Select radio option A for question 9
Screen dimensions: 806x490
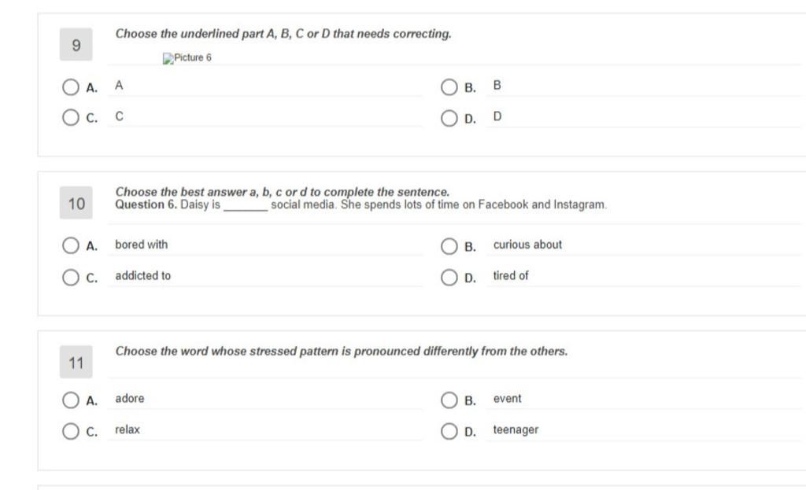point(70,87)
